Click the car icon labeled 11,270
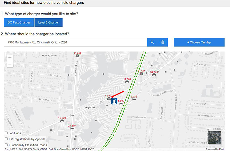Viewport: 230px width, 154px height. tap(127, 81)
